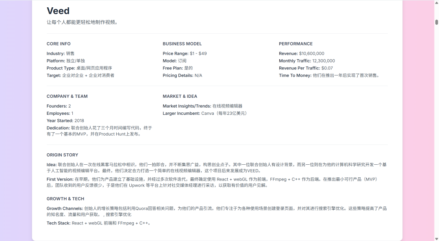This screenshot has width=439, height=241.
Task: Click the Employees: 1 row
Action: point(60,113)
